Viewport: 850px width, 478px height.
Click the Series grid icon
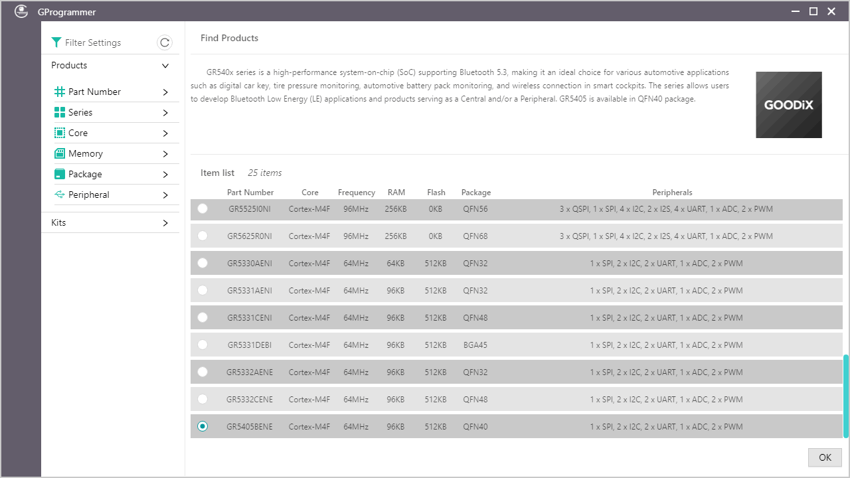(60, 112)
